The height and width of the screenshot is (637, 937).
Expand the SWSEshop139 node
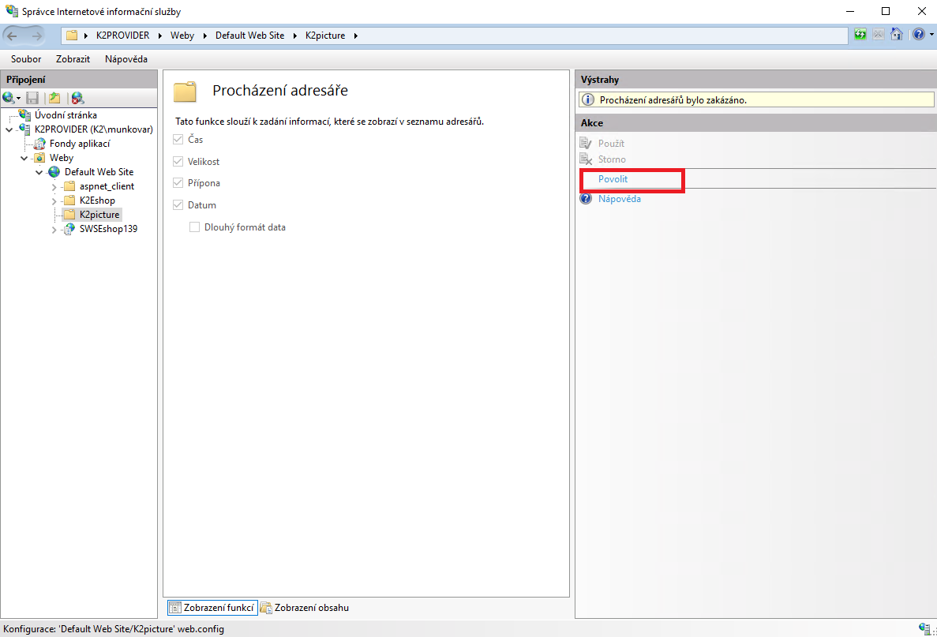(x=54, y=230)
